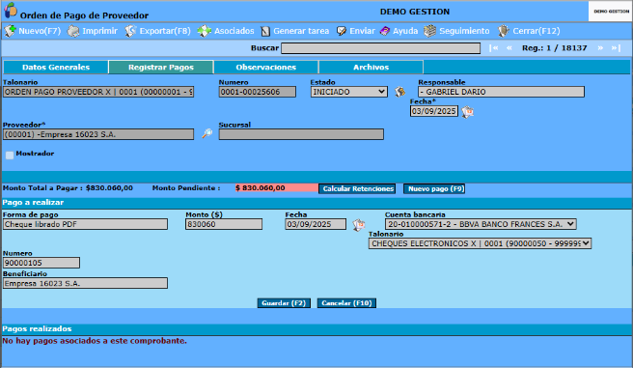Click the Imprimir printer icon

point(73,31)
